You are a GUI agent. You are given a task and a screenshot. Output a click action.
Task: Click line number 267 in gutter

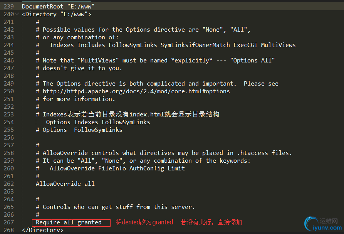(9, 222)
